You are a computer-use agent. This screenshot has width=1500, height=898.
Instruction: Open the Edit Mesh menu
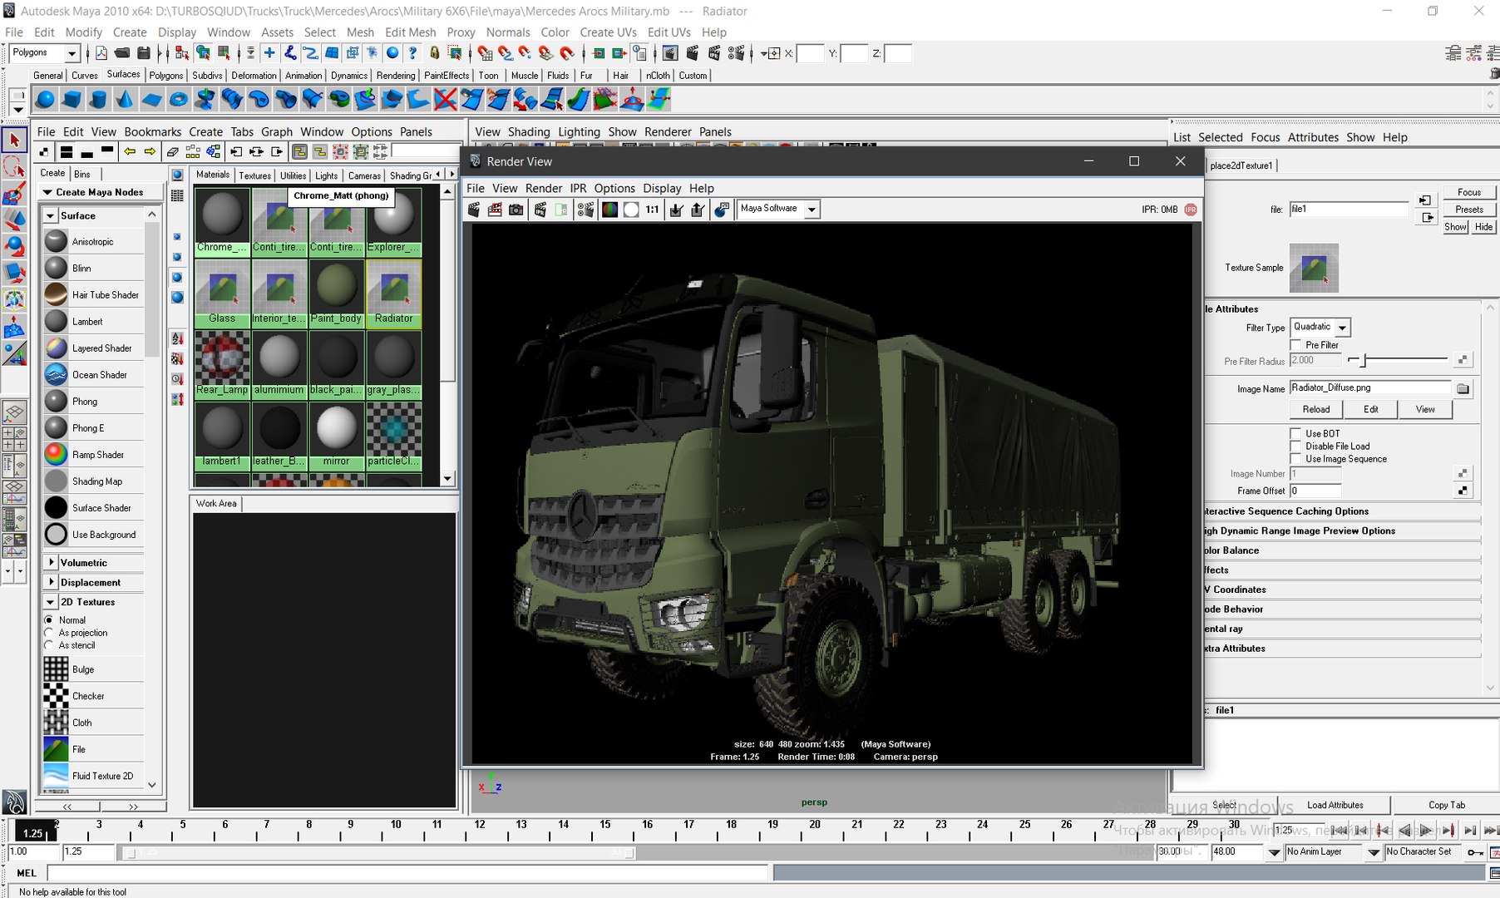click(410, 32)
